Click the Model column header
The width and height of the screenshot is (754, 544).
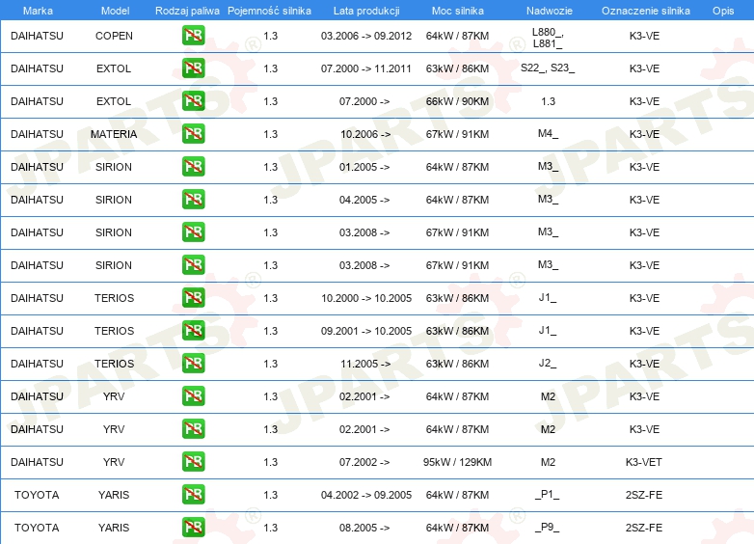[115, 11]
